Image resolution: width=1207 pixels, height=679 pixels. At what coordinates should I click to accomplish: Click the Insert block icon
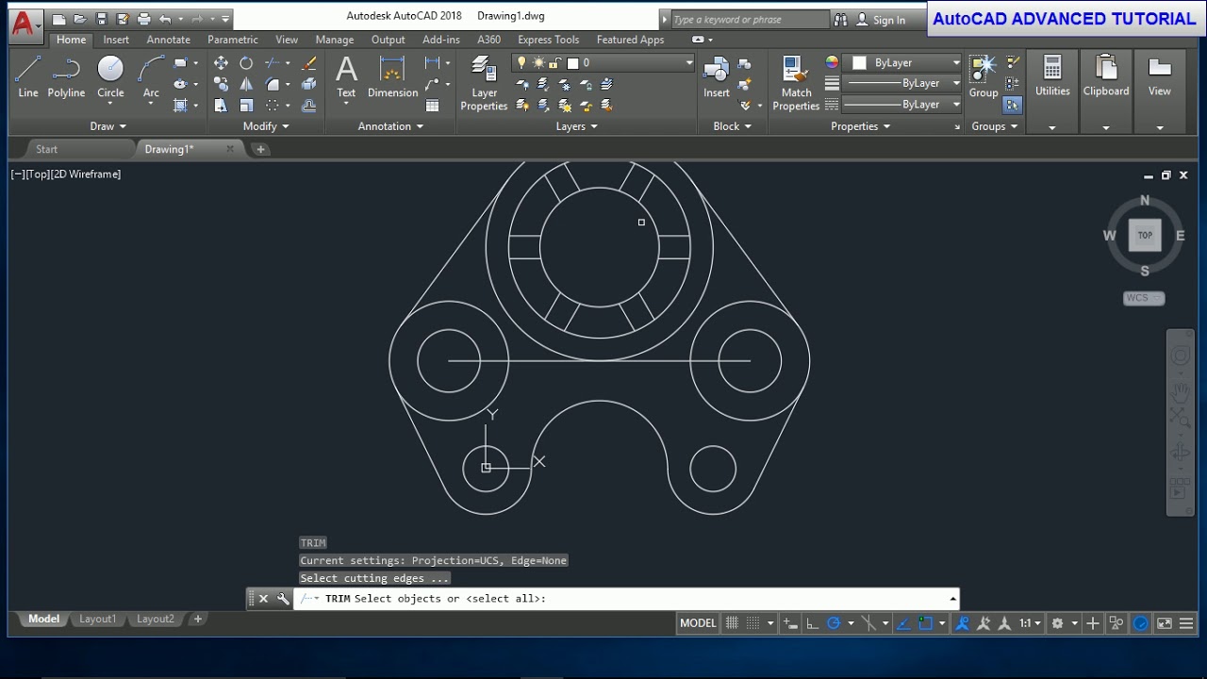(x=716, y=76)
